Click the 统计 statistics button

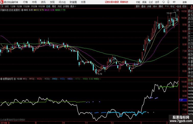pyautogui.click(x=155, y=6)
